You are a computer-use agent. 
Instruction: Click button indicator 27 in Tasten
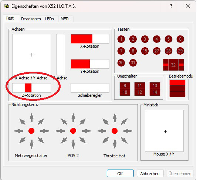(157, 51)
